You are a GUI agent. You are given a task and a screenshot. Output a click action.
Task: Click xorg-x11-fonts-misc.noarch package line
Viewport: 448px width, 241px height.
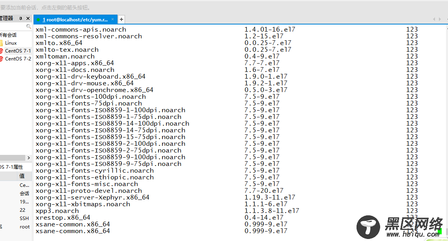click(87, 184)
